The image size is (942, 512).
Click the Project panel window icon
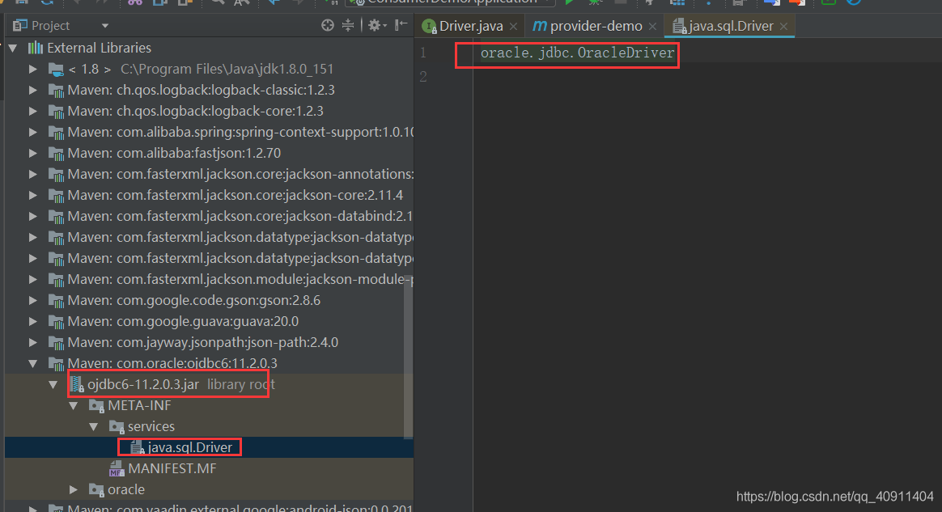[19, 25]
